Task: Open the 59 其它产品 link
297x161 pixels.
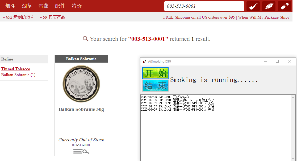Action: click(52, 17)
